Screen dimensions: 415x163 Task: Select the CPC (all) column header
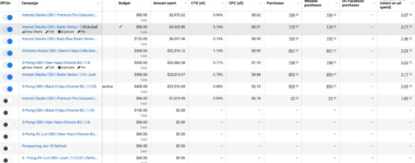[236, 3]
